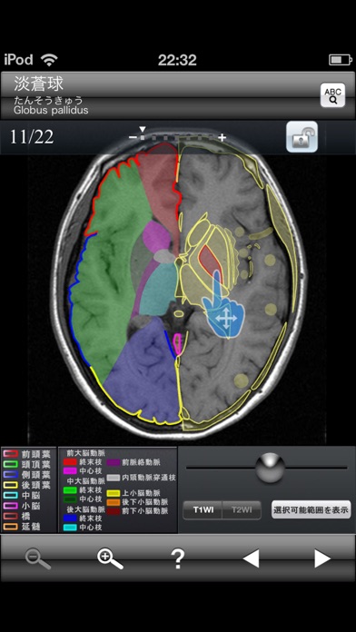
Task: Tap the magenta central branch region
Action: point(156,236)
